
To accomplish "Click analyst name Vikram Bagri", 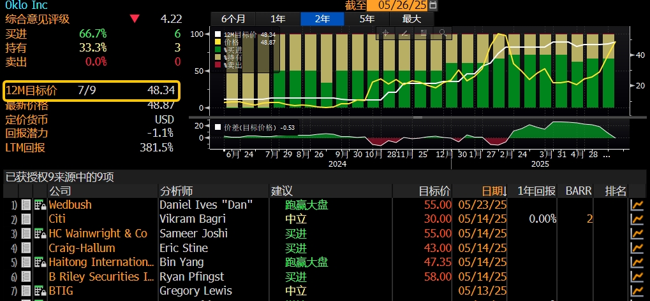I will (x=191, y=219).
